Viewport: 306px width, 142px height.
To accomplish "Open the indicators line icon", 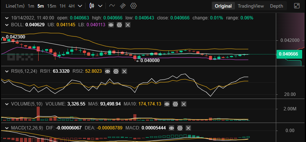I will 112,6.
